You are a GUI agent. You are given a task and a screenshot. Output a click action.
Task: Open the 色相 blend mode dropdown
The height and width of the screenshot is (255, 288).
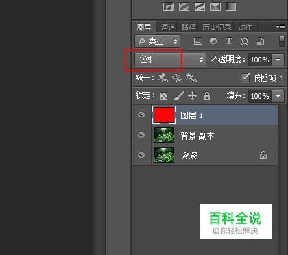tap(170, 59)
